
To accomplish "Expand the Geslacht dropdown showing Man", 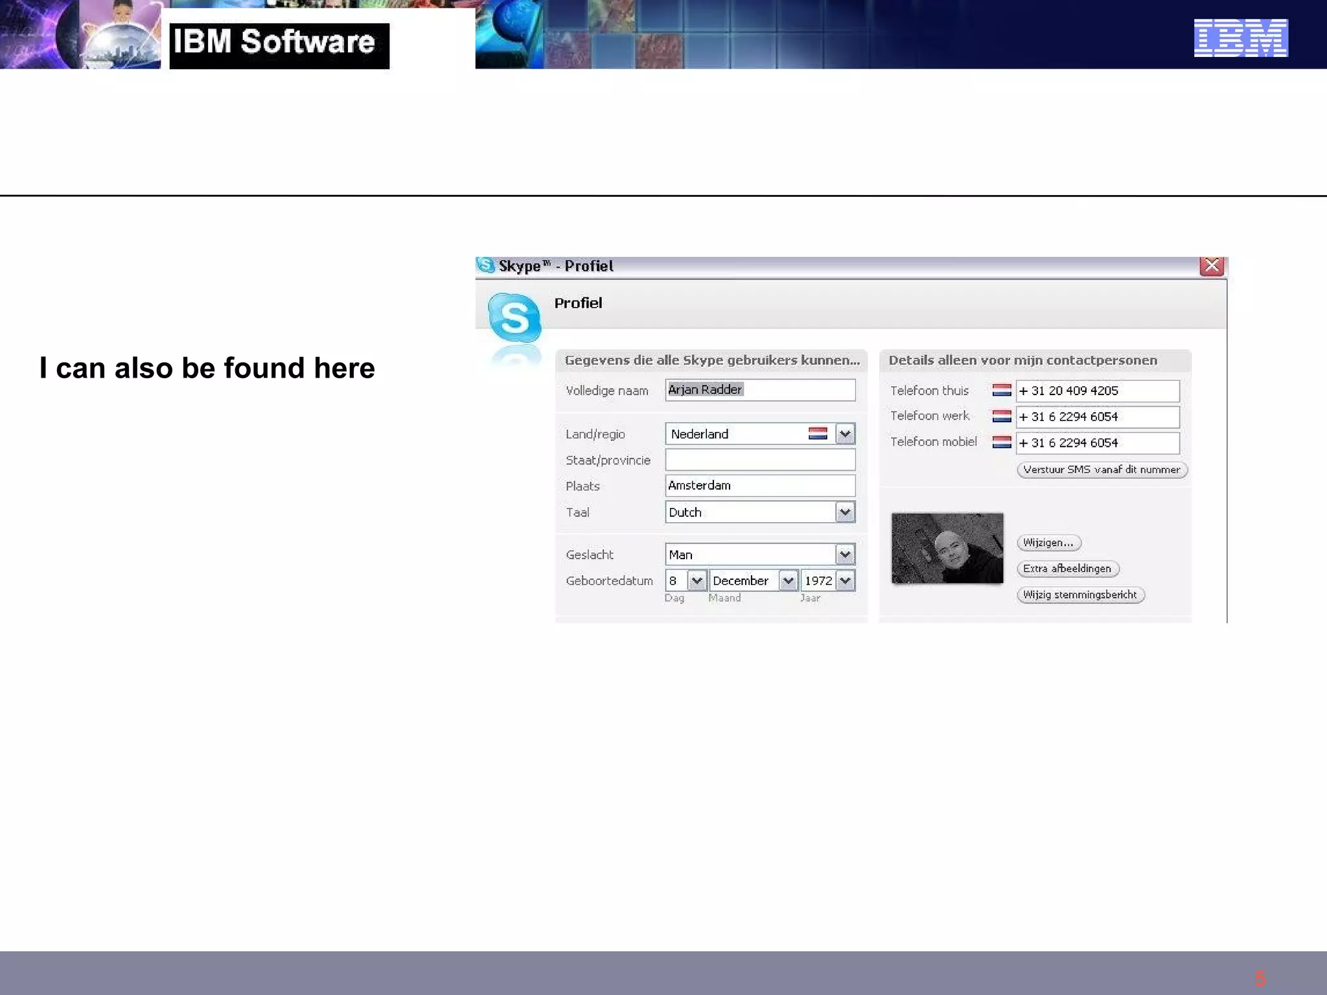I will pyautogui.click(x=845, y=555).
